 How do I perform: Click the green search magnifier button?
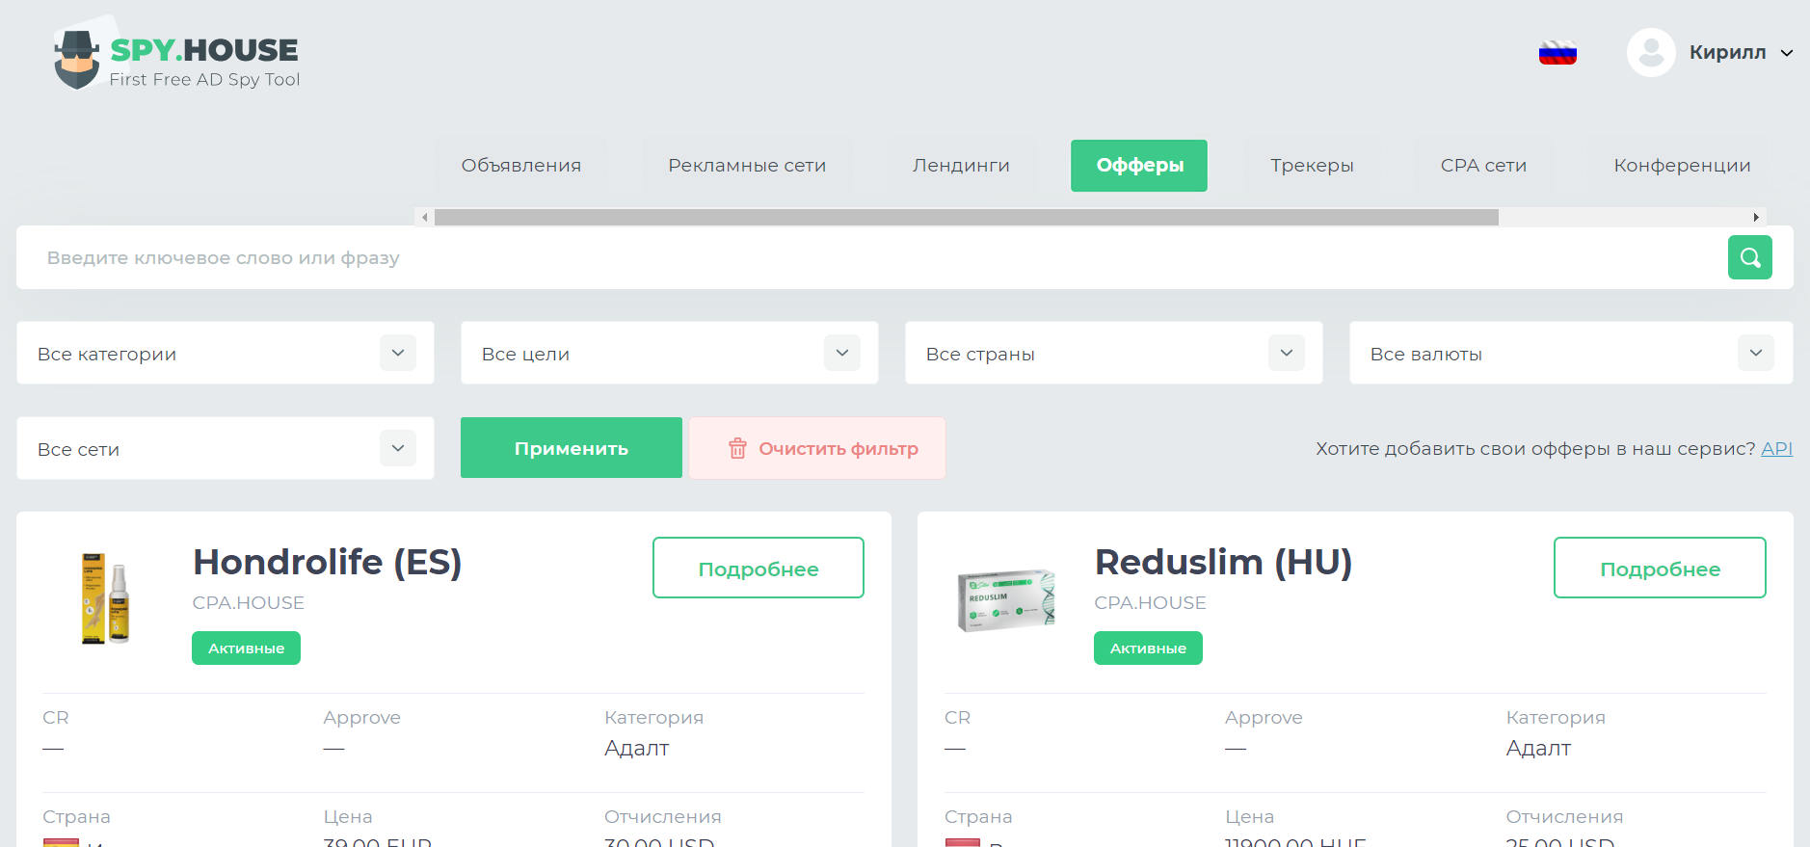[1749, 257]
